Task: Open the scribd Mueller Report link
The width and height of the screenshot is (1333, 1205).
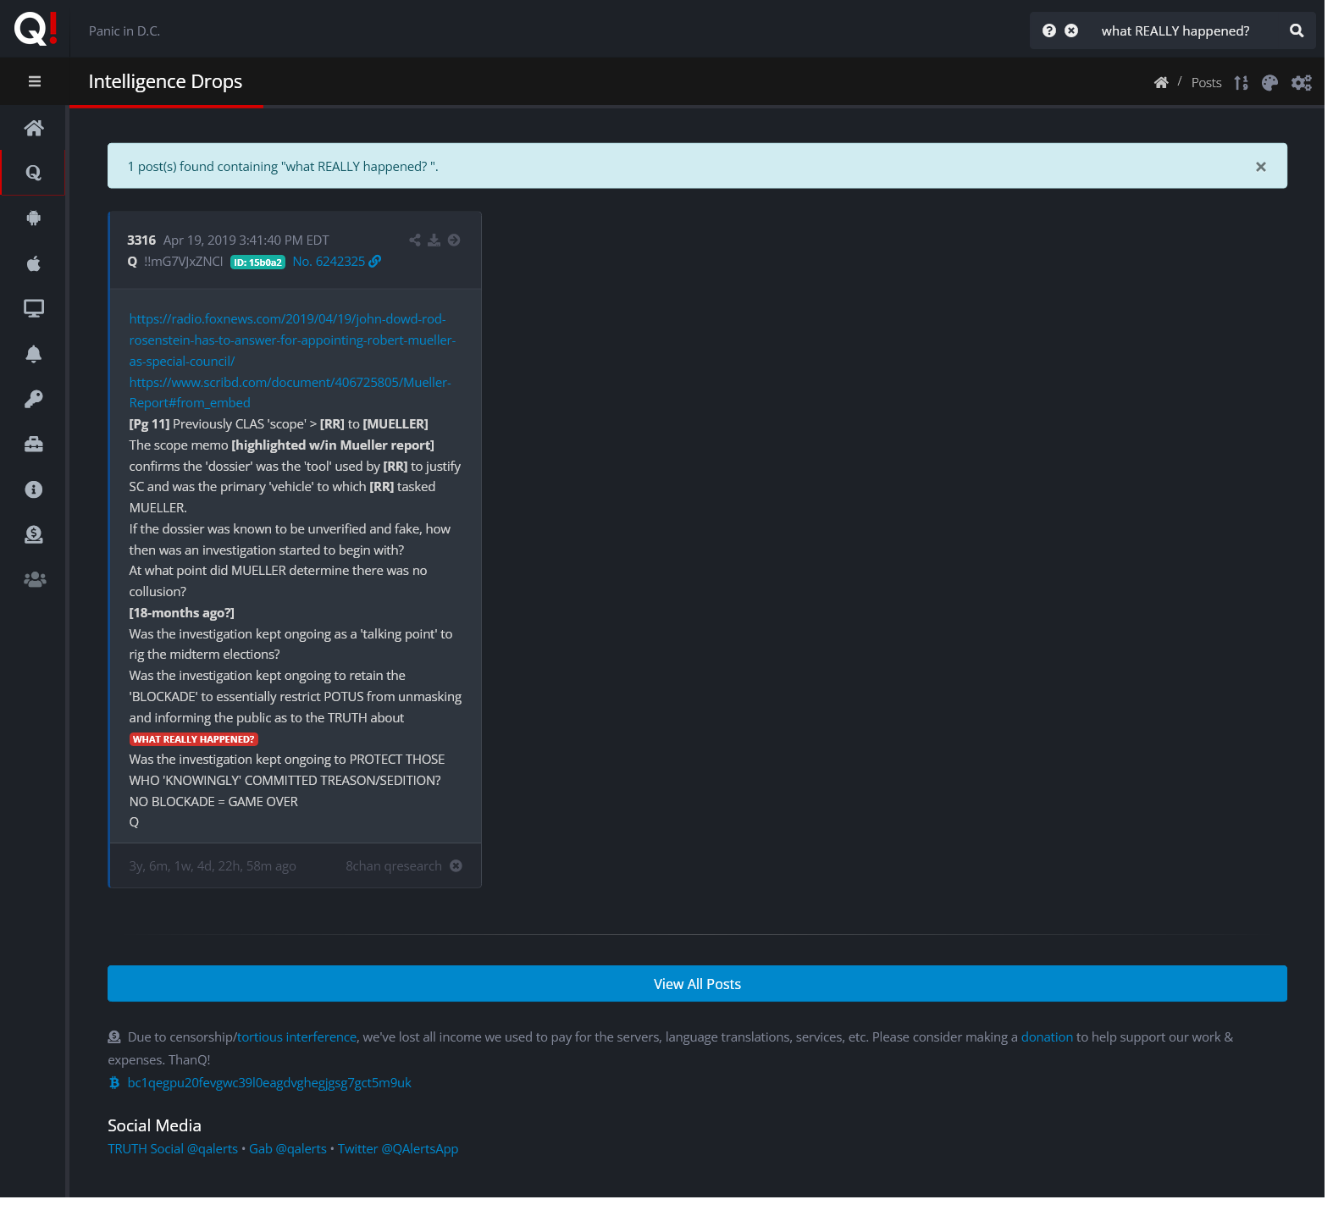Action: coord(290,392)
